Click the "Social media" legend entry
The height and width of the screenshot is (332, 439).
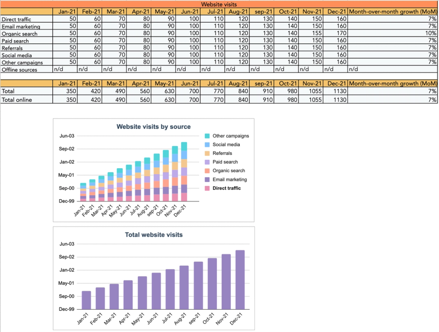coord(225,145)
